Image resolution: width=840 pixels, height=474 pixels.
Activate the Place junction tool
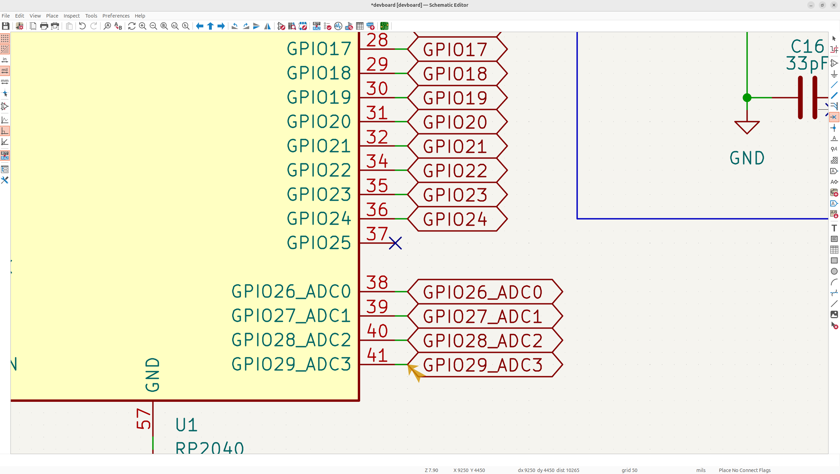click(x=834, y=128)
